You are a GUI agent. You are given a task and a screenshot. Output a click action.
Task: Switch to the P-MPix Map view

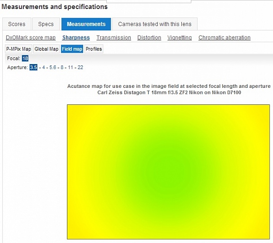click(19, 49)
